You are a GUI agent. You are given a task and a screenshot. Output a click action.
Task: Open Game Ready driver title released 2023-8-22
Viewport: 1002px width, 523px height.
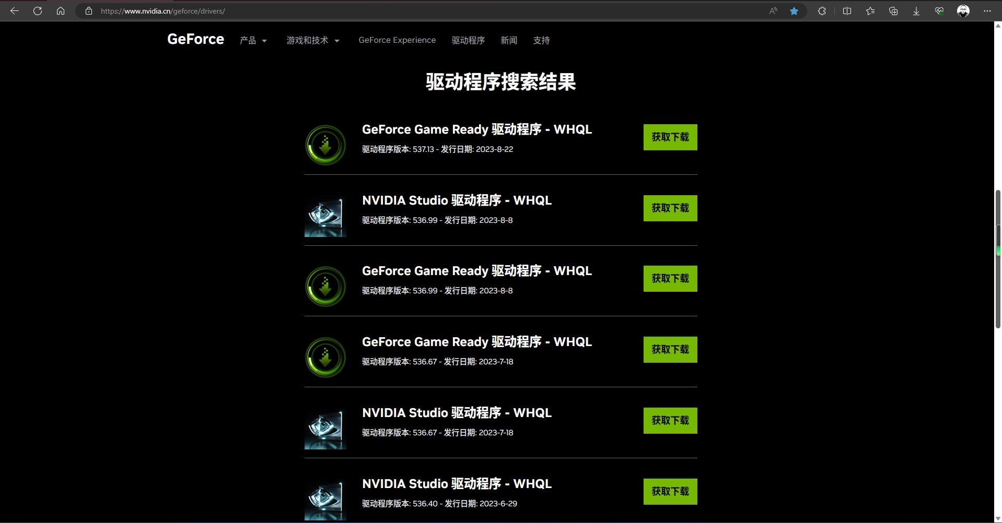click(477, 129)
